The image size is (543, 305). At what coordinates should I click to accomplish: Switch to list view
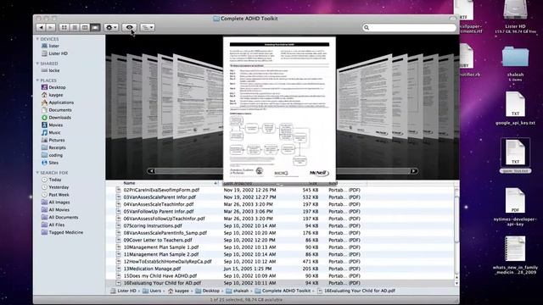[75, 27]
